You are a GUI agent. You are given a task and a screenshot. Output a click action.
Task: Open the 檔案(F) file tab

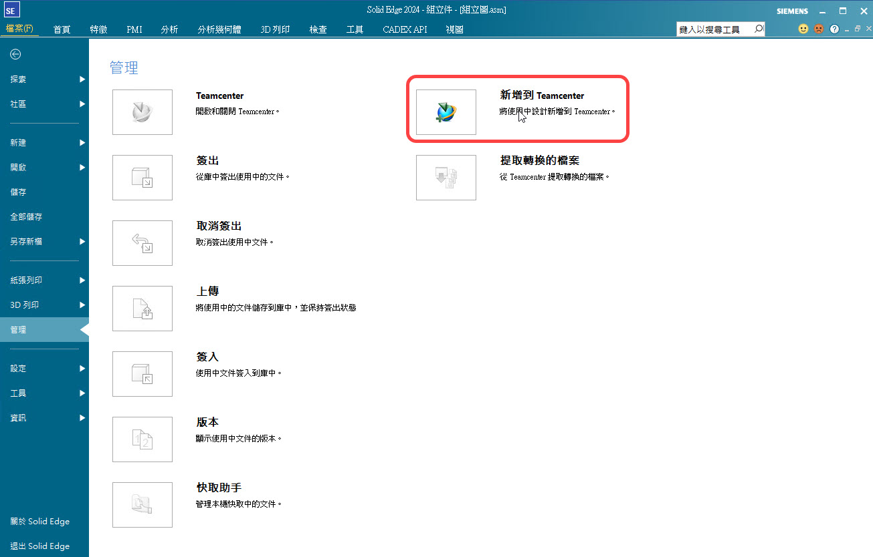19,29
